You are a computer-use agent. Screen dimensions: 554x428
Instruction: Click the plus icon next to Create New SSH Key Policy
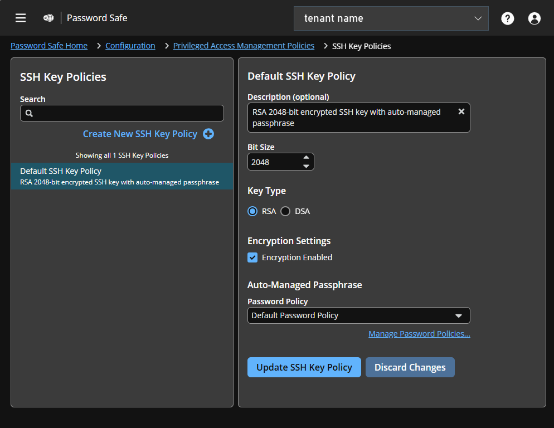click(208, 134)
